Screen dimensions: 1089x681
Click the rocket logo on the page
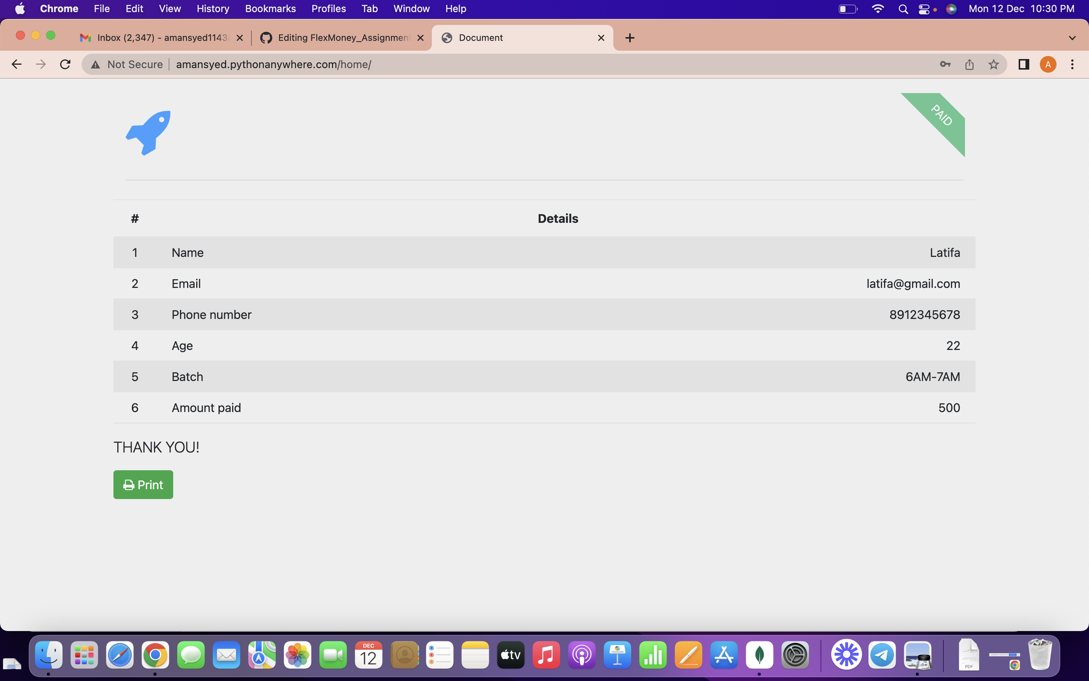pyautogui.click(x=149, y=132)
